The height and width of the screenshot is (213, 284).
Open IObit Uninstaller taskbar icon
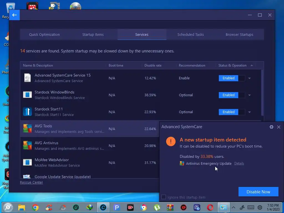[76, 207]
